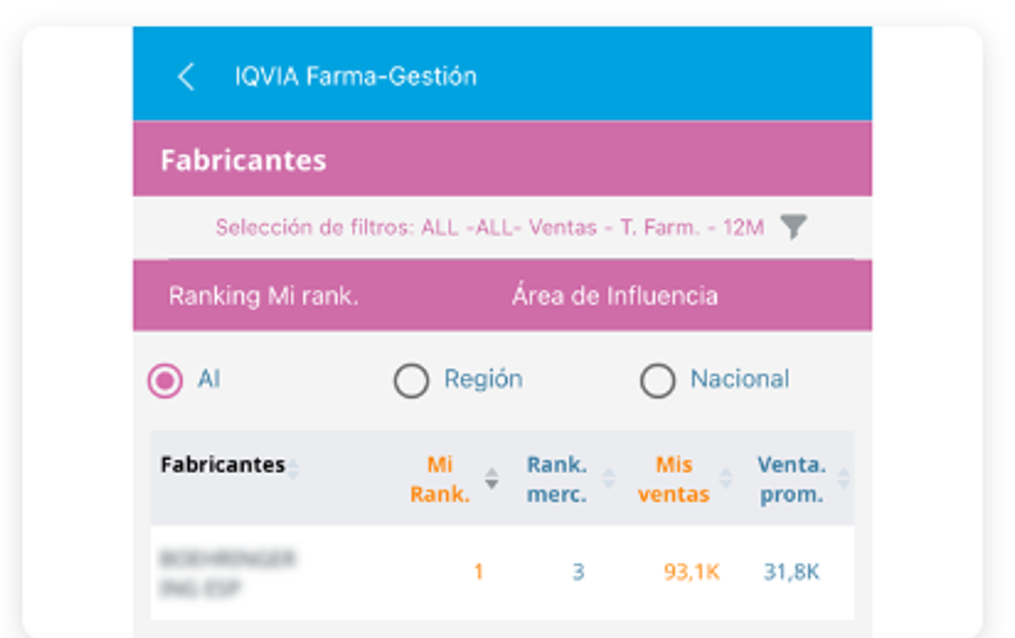Select the AI radio button
This screenshot has height=638, width=1015.
[x=165, y=380]
